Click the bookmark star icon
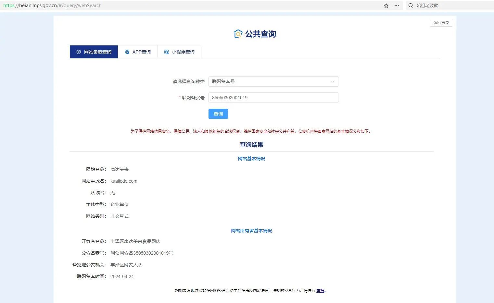494x303 pixels. 386,6
